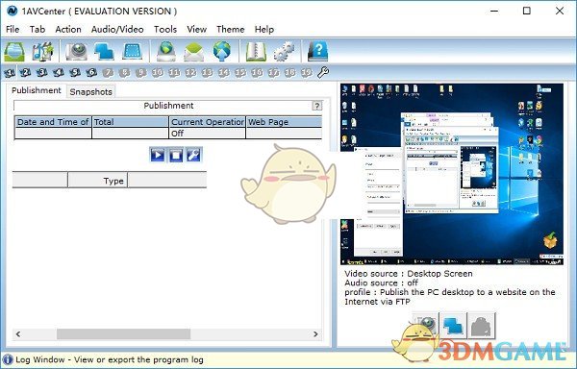
Task: Click the question mark in Publishment header
Action: click(316, 106)
